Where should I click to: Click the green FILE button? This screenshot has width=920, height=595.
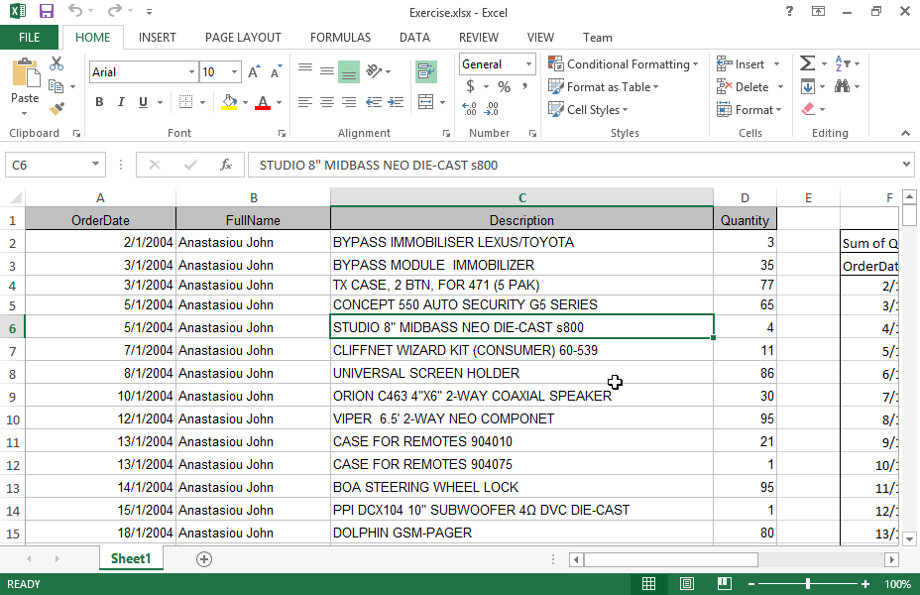(30, 38)
